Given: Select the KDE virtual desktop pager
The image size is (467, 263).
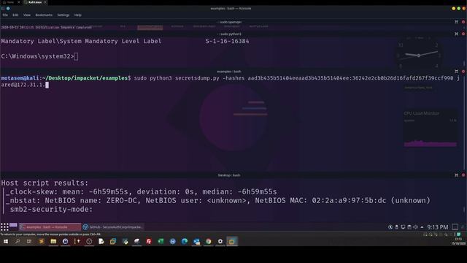Looking at the screenshot, I should (x=13, y=226).
